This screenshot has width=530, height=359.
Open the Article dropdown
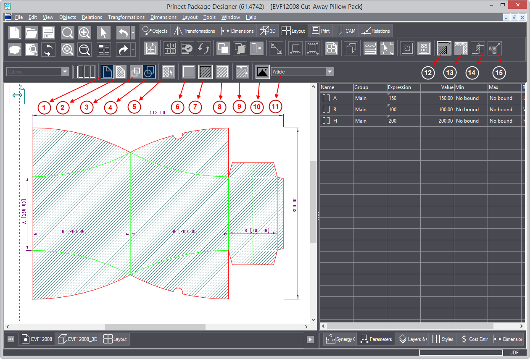tap(330, 72)
